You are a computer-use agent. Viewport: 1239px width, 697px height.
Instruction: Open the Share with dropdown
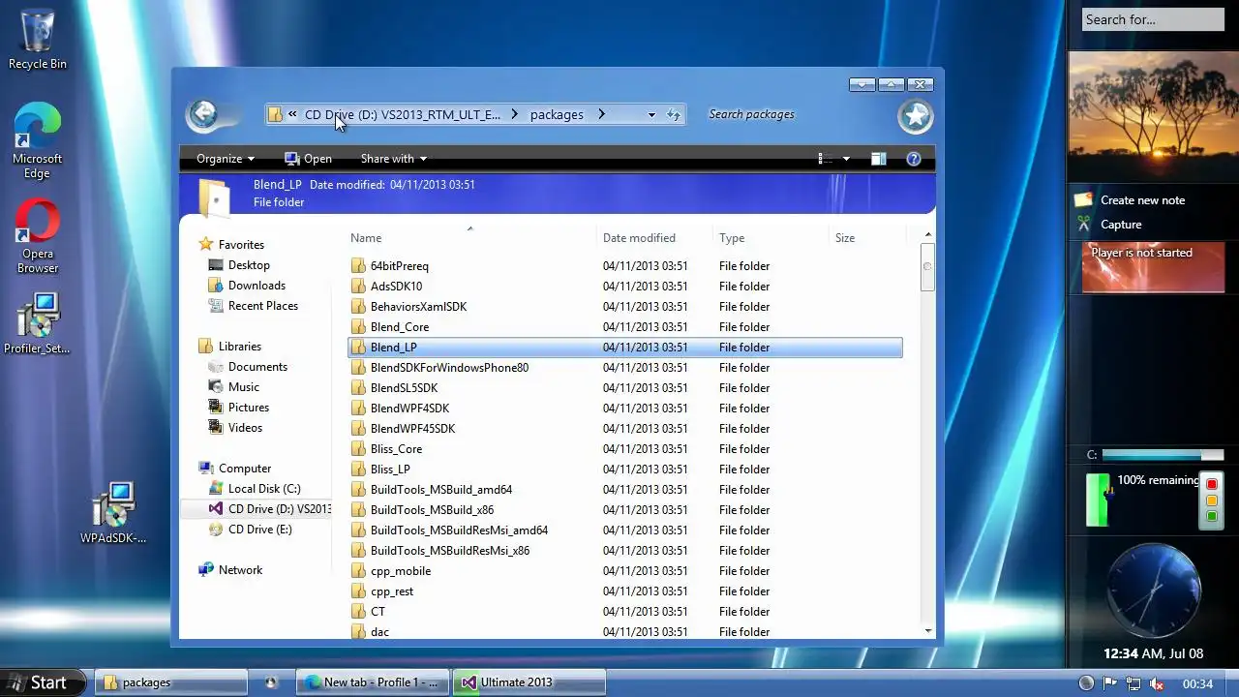[393, 159]
